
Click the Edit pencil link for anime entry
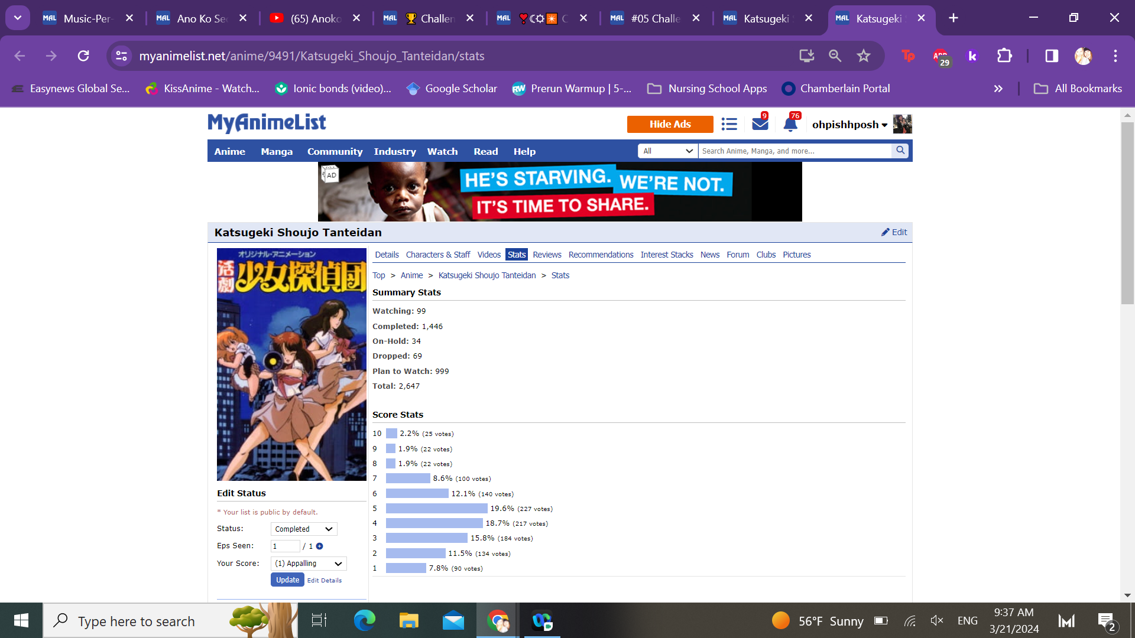pyautogui.click(x=894, y=232)
